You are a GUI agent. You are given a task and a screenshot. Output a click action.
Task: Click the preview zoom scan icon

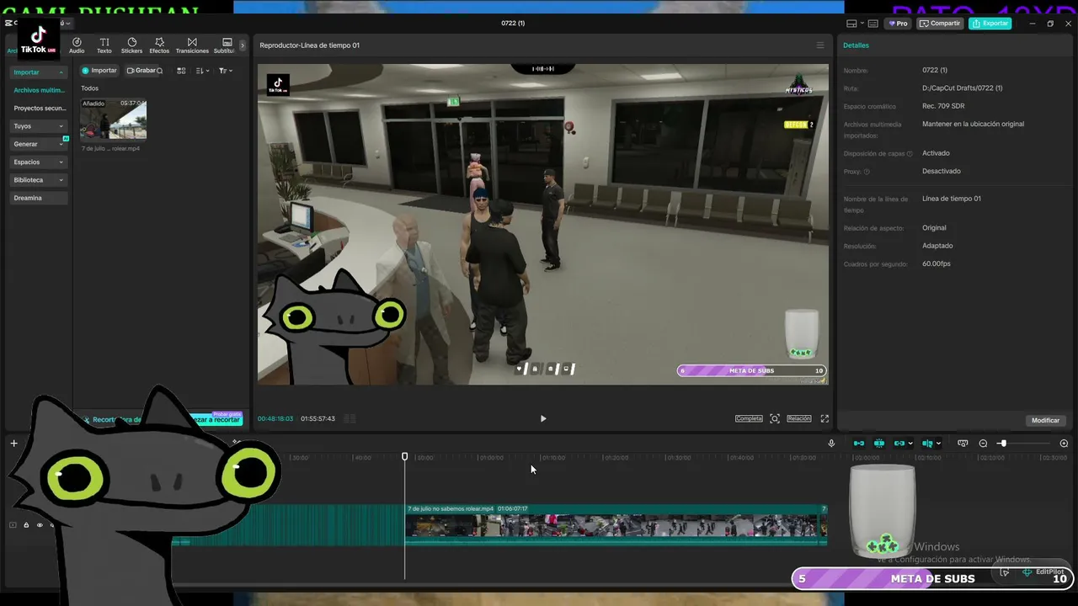775,418
